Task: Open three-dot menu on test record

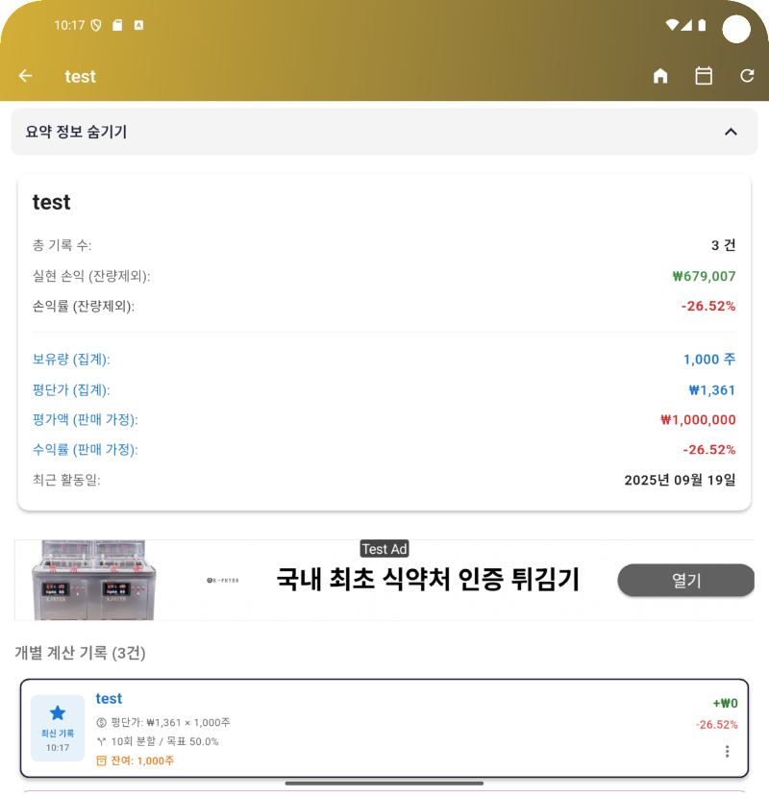Action: click(727, 752)
